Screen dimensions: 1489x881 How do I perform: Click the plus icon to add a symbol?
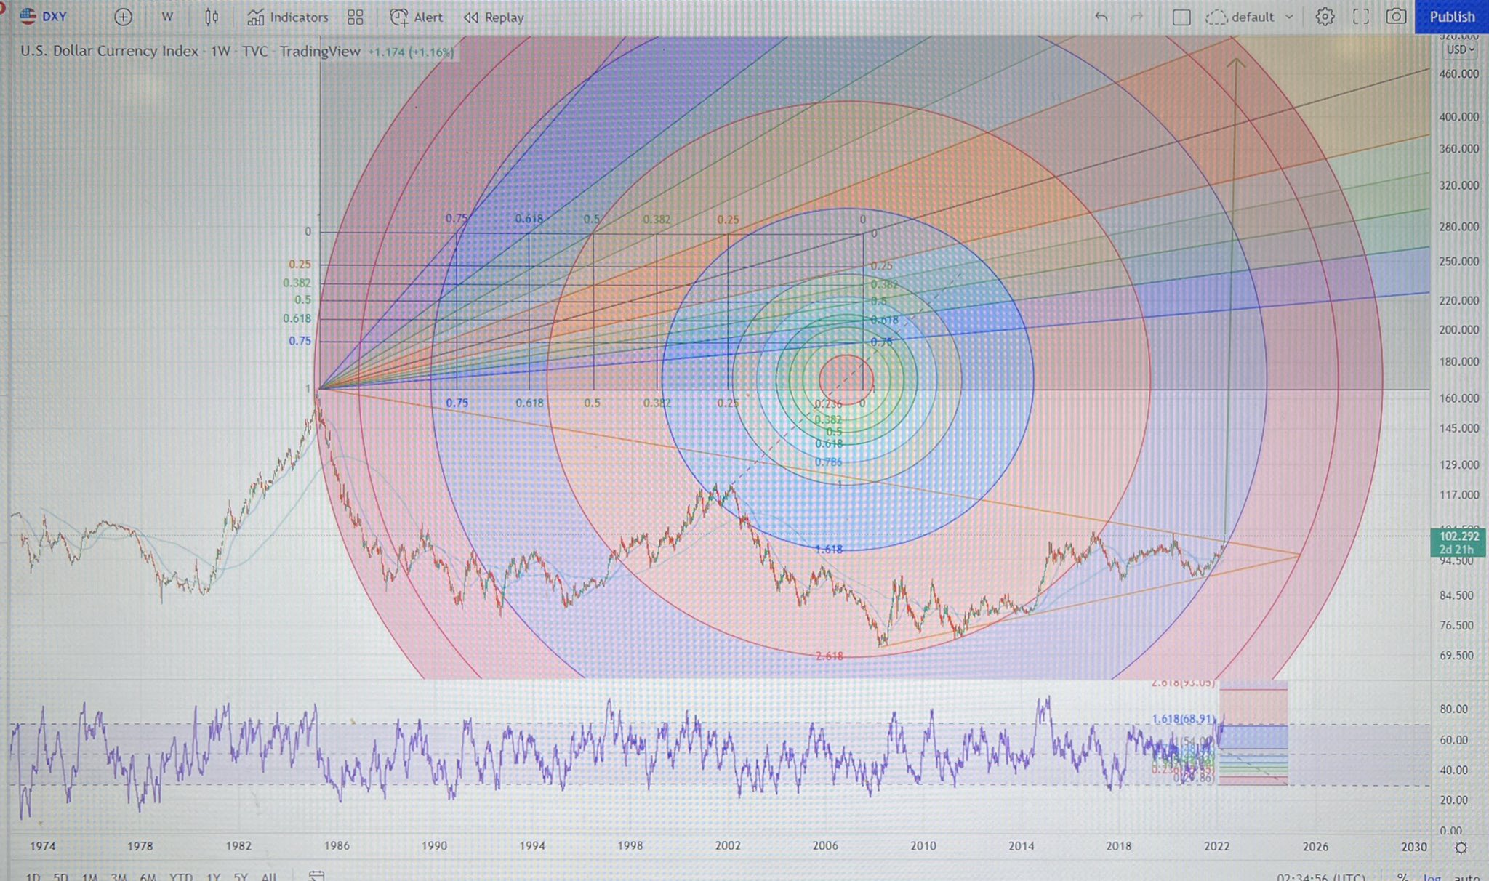[123, 17]
